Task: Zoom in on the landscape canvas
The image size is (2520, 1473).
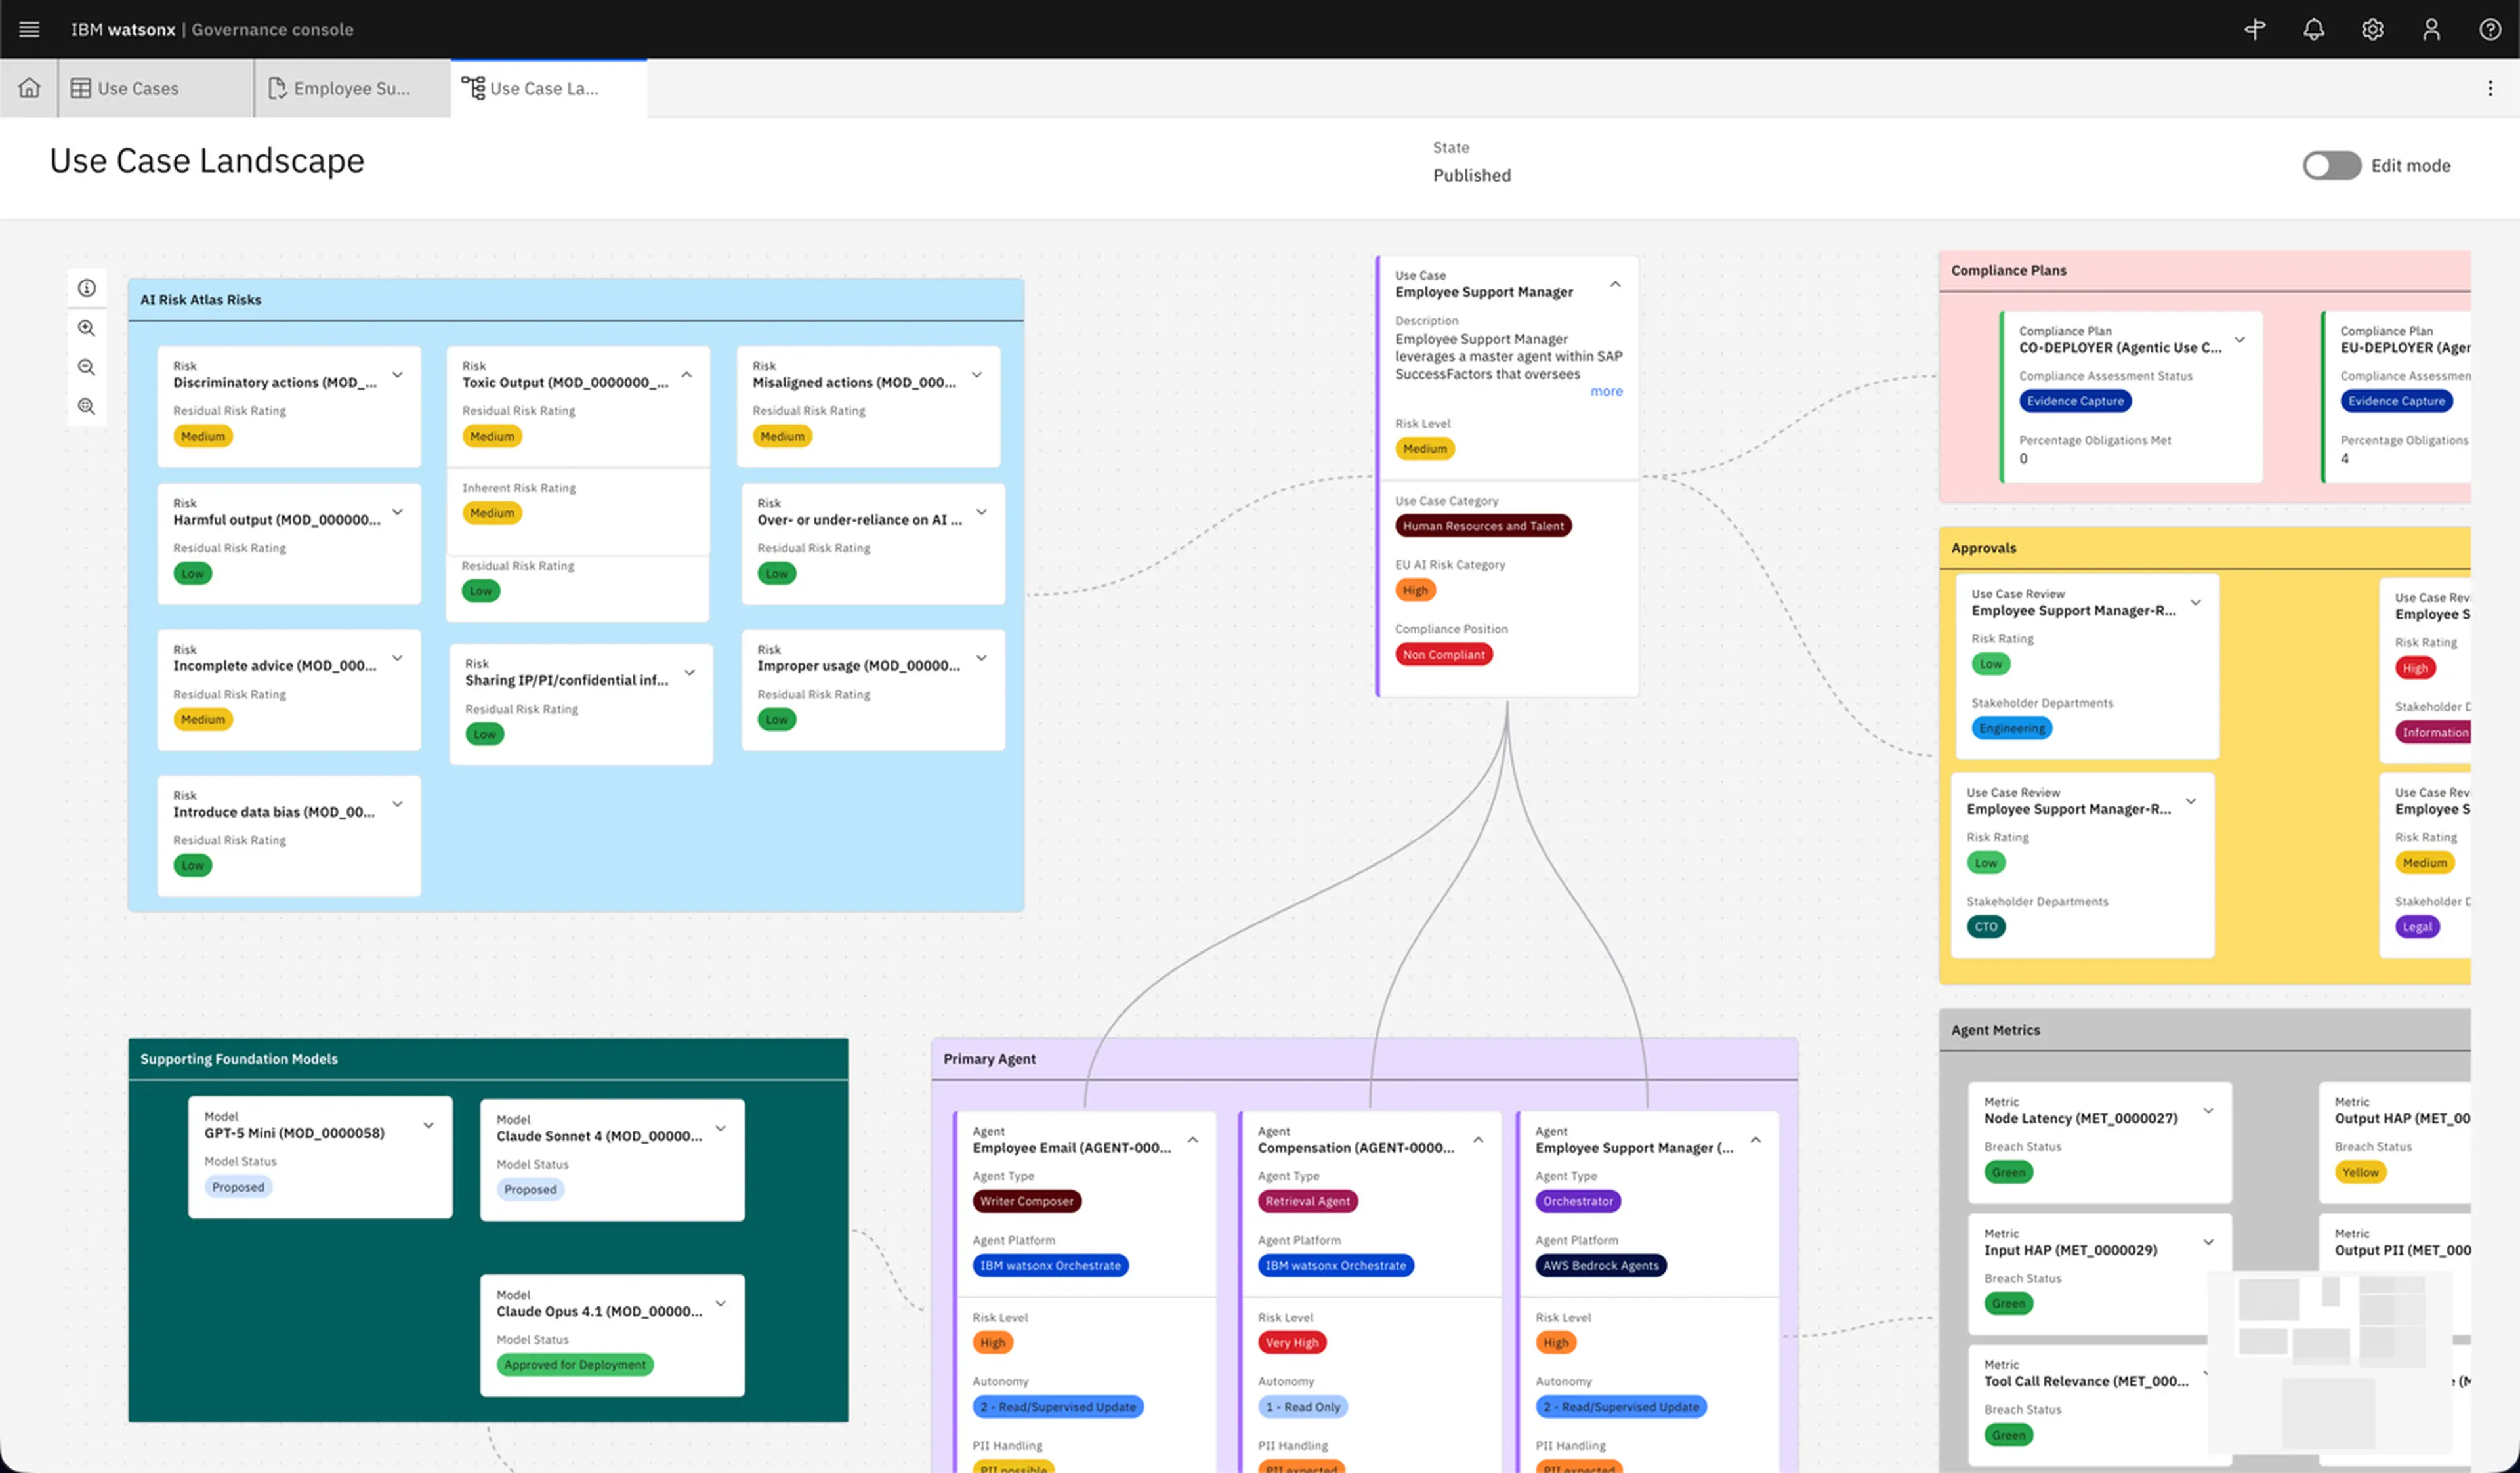Action: point(87,328)
